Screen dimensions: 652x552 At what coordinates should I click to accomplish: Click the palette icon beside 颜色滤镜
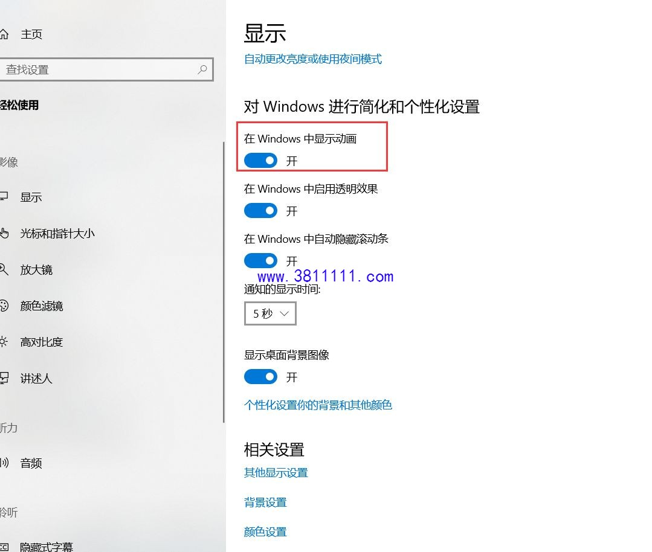(4, 306)
